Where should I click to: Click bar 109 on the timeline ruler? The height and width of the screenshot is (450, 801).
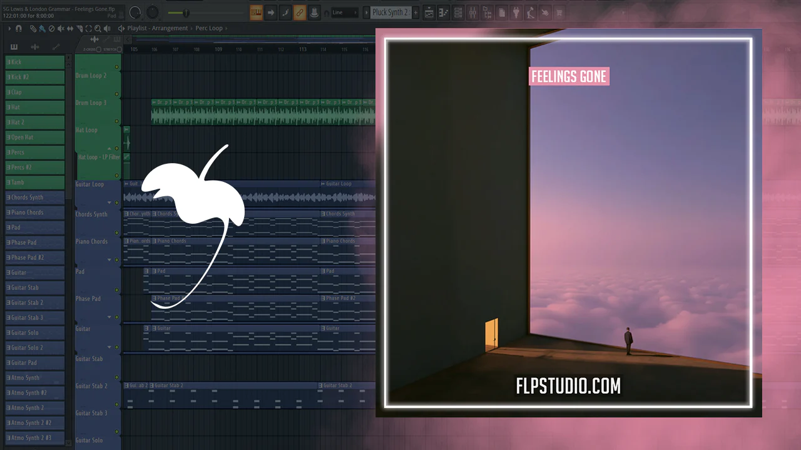point(218,49)
